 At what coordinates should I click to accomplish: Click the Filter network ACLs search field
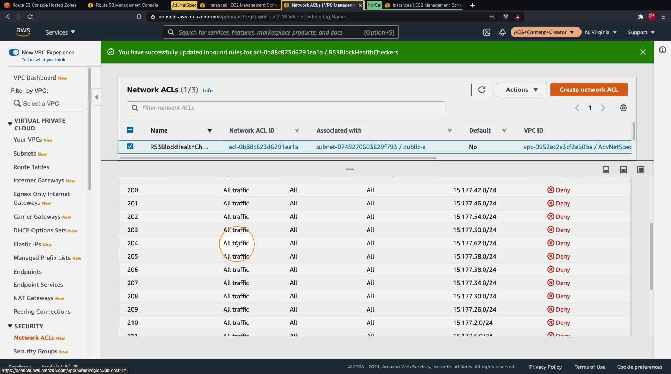pyautogui.click(x=286, y=108)
